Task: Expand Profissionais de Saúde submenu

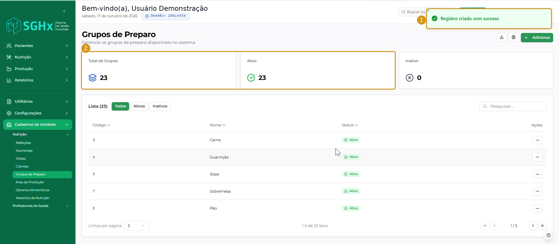Action: [x=41, y=206]
